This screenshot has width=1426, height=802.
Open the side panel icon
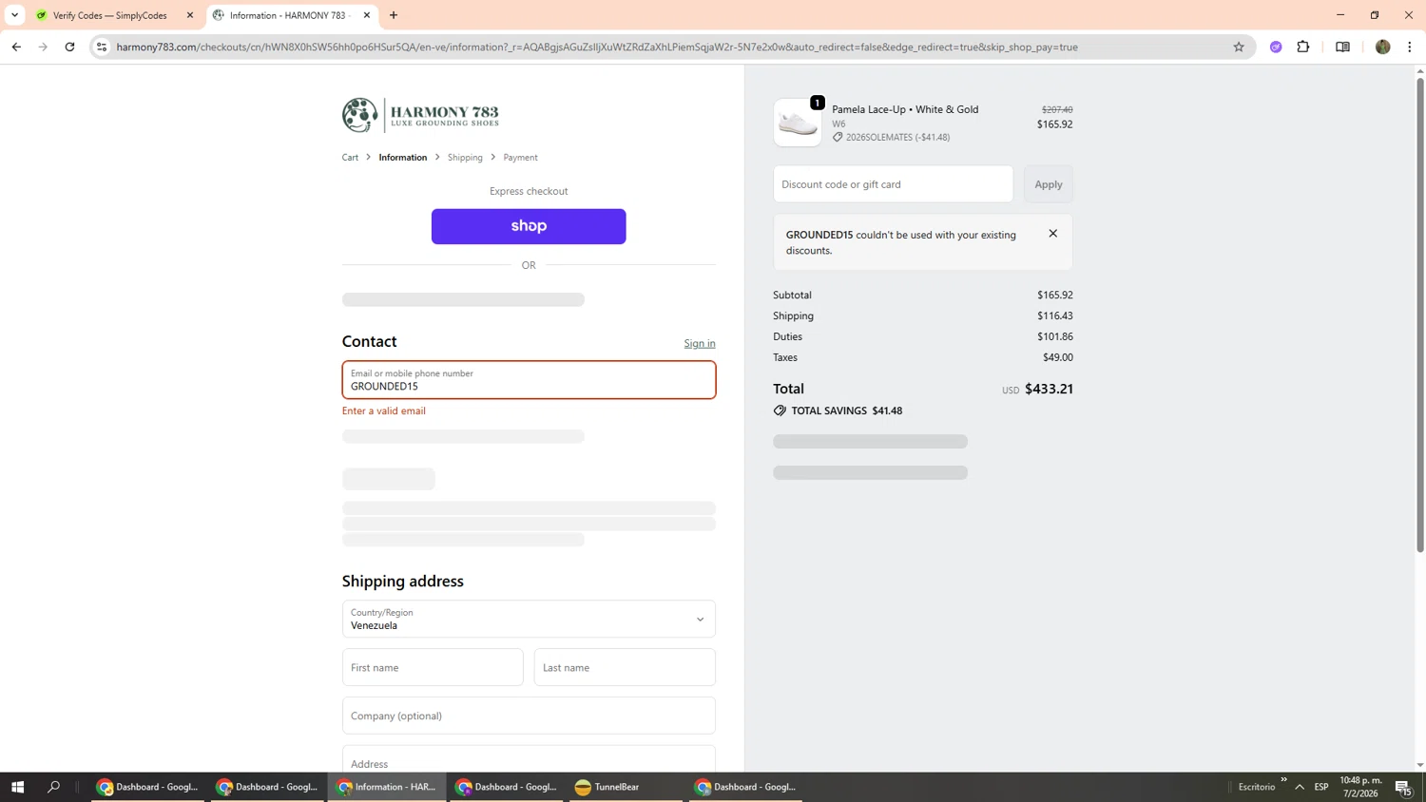[1342, 47]
